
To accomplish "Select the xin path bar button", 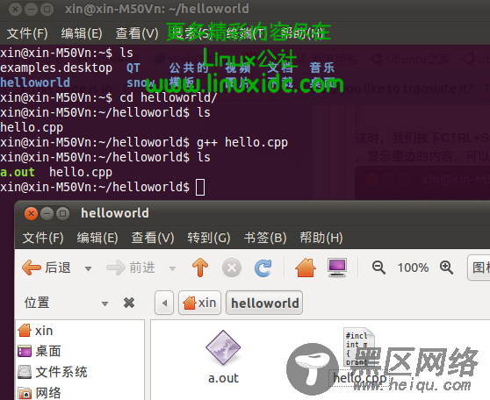I will [x=199, y=303].
